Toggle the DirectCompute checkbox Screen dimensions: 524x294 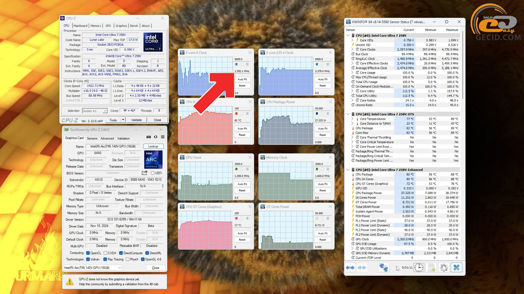point(121,253)
